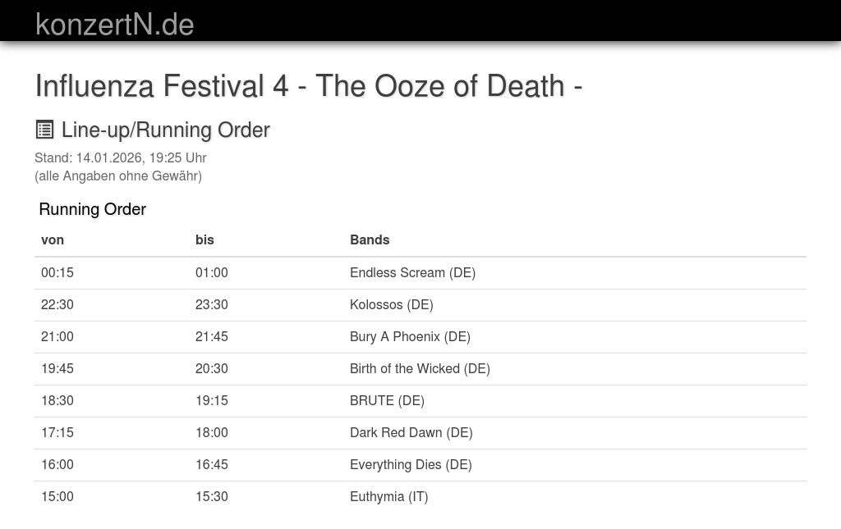Click Everything Dies (DE) band name
Viewport: 841px width, 529px height.
[411, 464]
